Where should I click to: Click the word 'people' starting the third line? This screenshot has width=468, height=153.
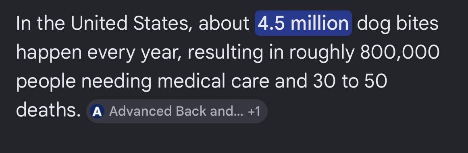pos(46,82)
